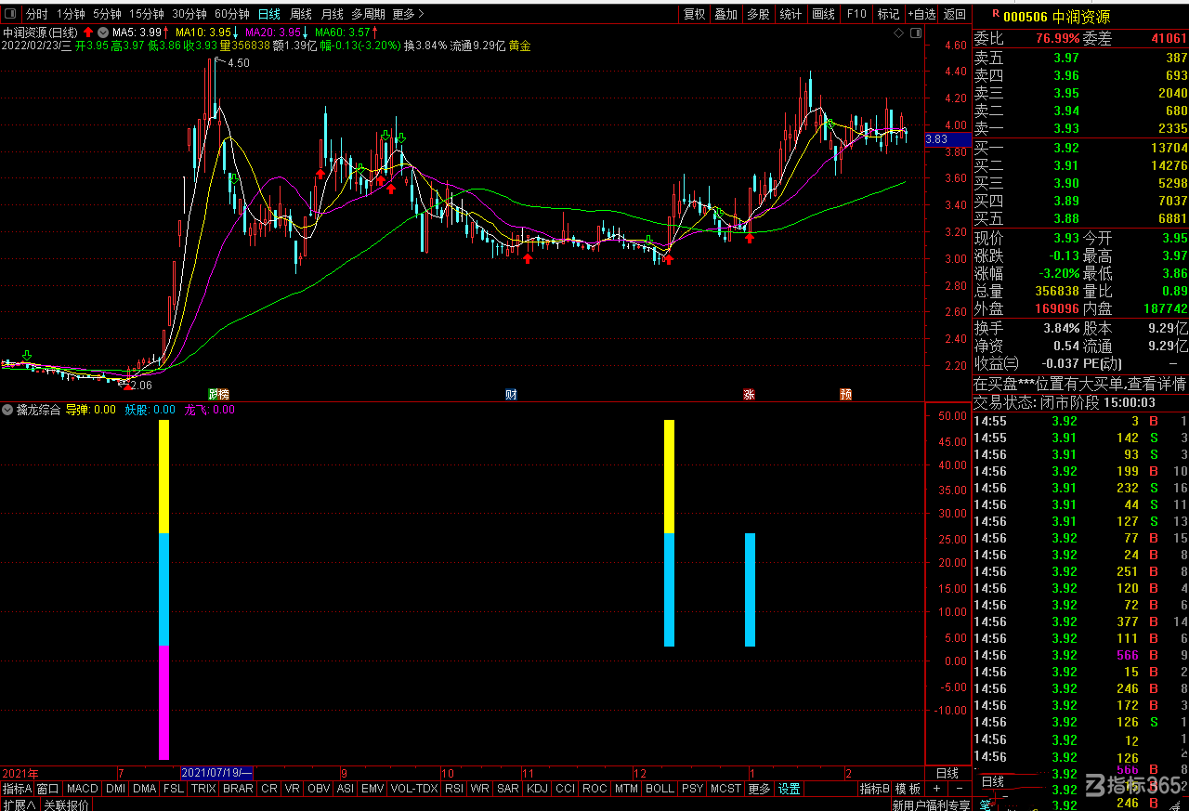Open the 指标B indicator menu
The image size is (1189, 811).
click(x=875, y=789)
